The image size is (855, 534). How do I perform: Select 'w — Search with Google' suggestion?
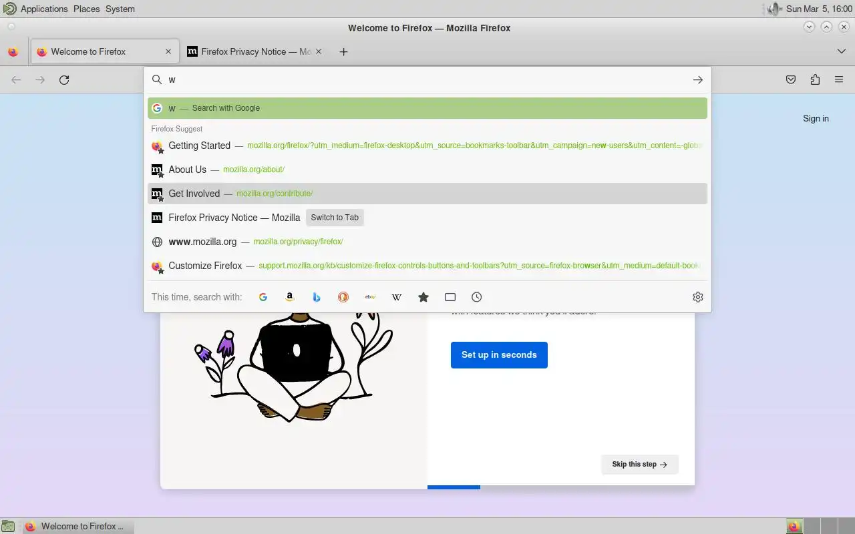coord(427,108)
